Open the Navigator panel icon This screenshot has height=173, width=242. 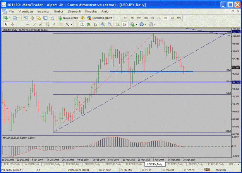point(39,18)
